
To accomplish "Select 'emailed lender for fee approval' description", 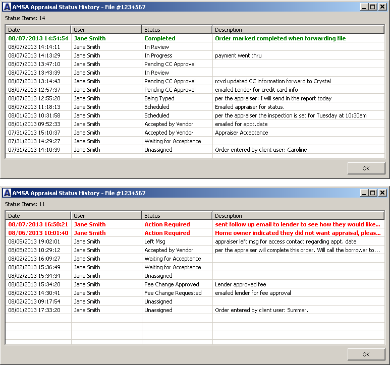I will tap(253, 293).
